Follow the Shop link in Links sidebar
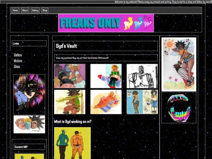 [17, 66]
